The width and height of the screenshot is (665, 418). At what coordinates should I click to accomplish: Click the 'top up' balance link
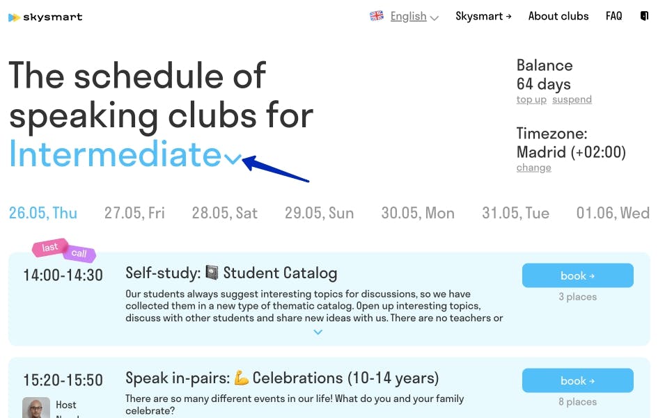pyautogui.click(x=531, y=99)
